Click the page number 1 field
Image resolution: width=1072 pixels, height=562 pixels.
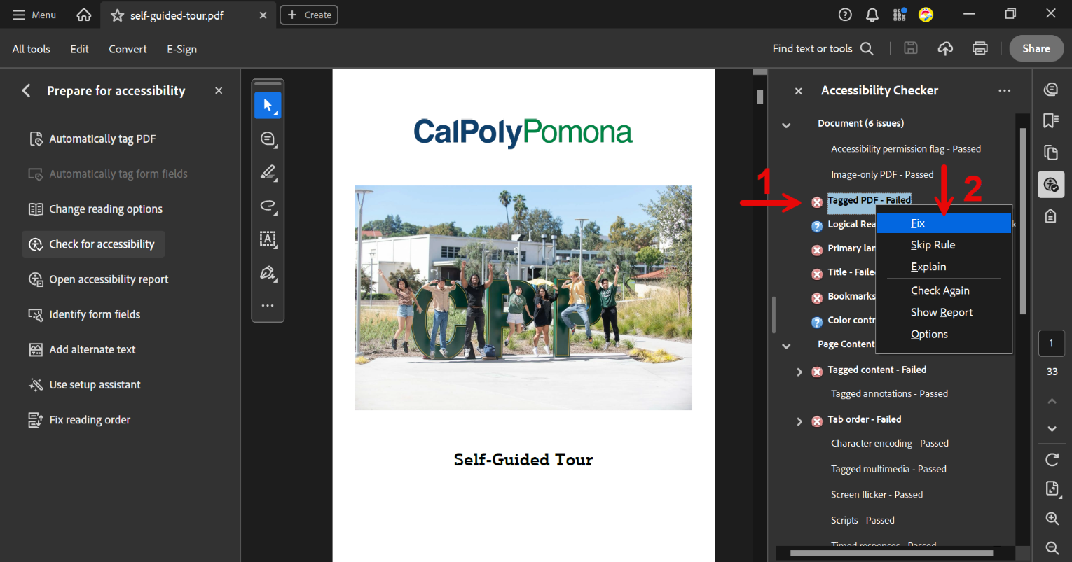[x=1051, y=343]
